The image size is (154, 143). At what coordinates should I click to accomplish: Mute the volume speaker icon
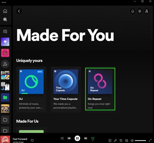click(132, 140)
